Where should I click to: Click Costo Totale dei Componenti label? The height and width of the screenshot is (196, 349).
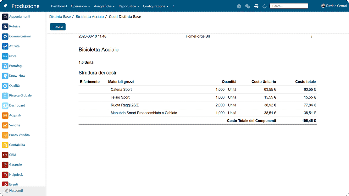click(x=251, y=121)
